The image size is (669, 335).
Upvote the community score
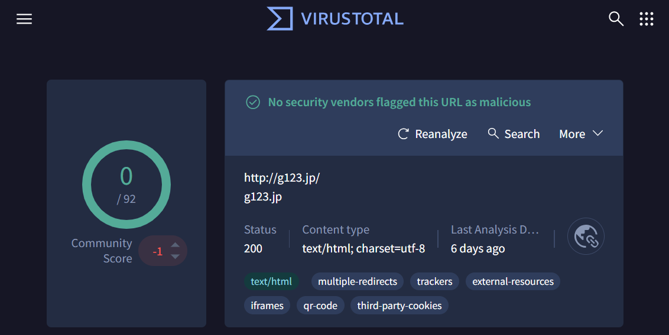[x=176, y=245]
